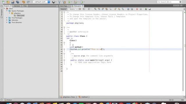Click the Search input field

click(169, 2)
